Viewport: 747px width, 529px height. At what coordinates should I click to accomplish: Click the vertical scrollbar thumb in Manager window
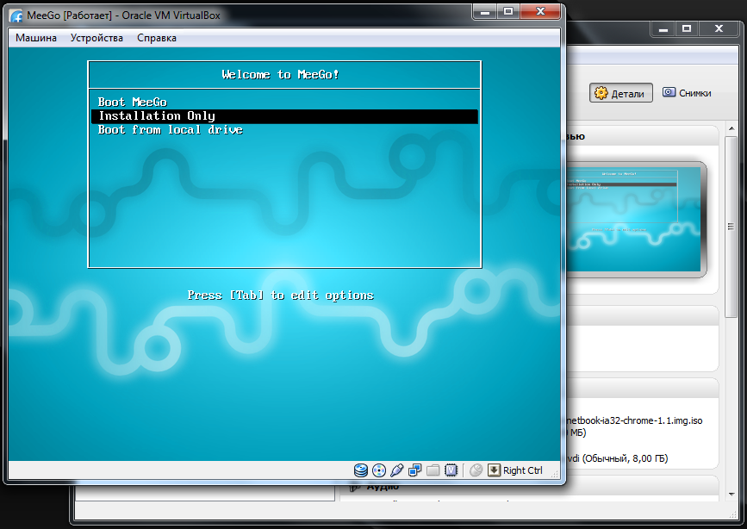[731, 227]
